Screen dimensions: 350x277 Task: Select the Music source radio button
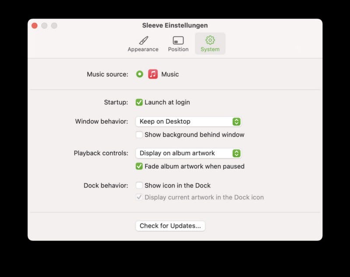140,74
